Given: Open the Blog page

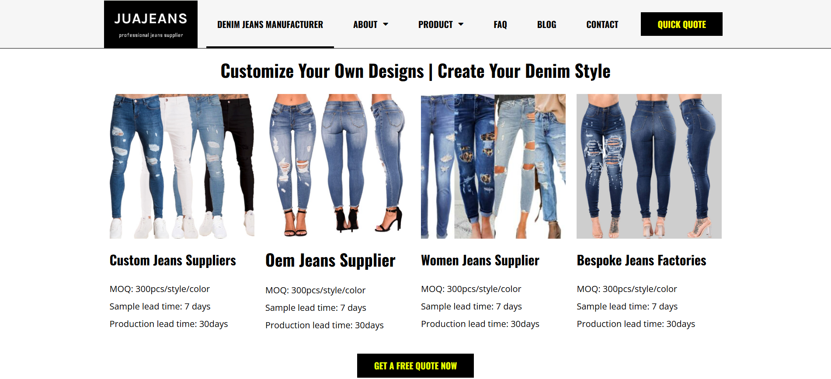Looking at the screenshot, I should pos(546,24).
